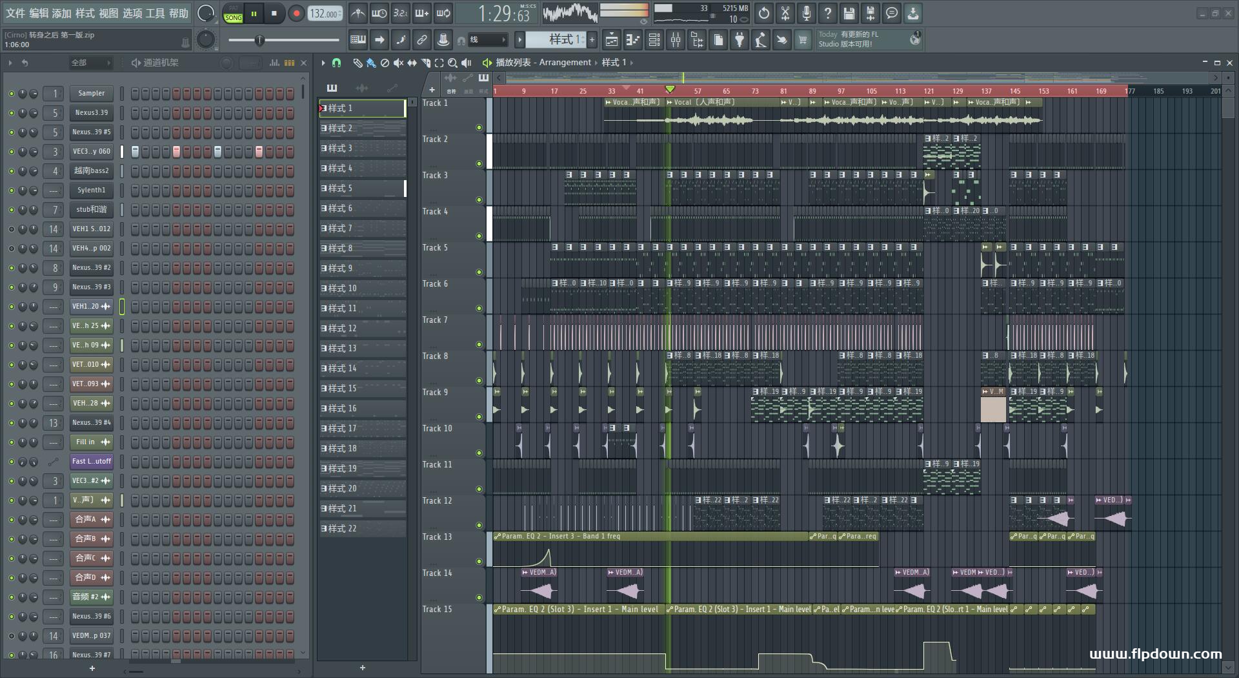Click the metronome icon
This screenshot has width=1239, height=678.
[358, 14]
